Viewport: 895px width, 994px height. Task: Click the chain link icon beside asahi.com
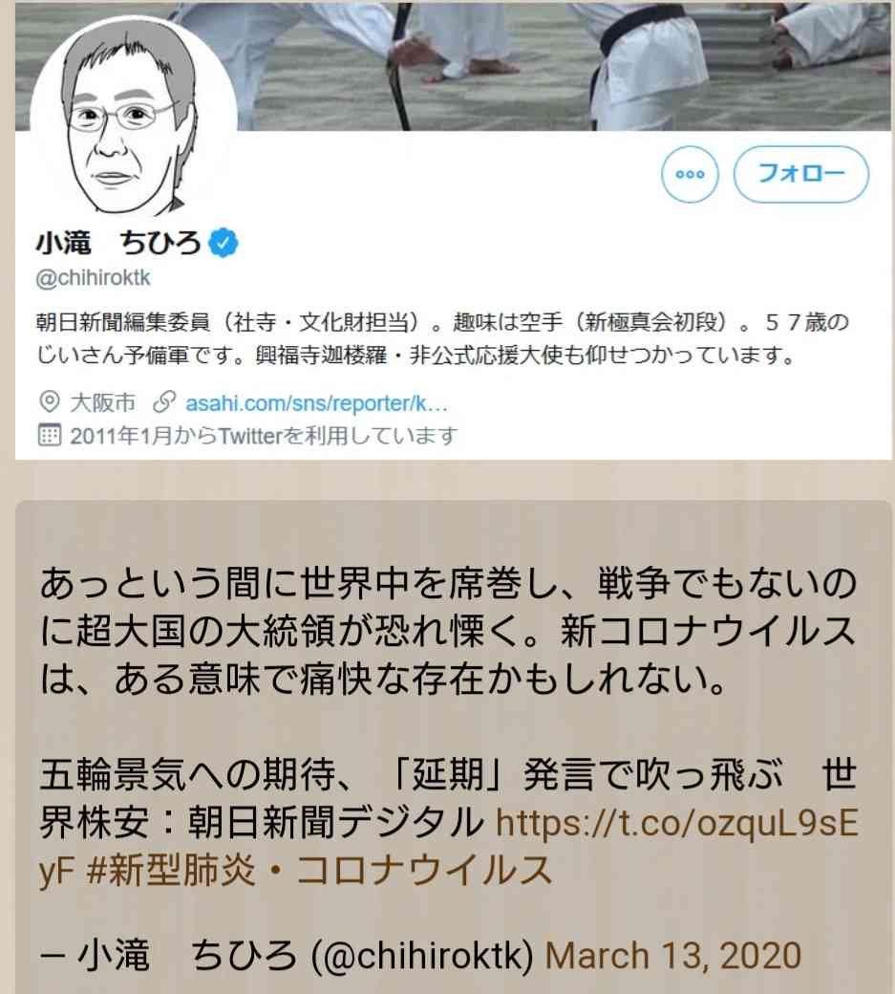pyautogui.click(x=164, y=402)
